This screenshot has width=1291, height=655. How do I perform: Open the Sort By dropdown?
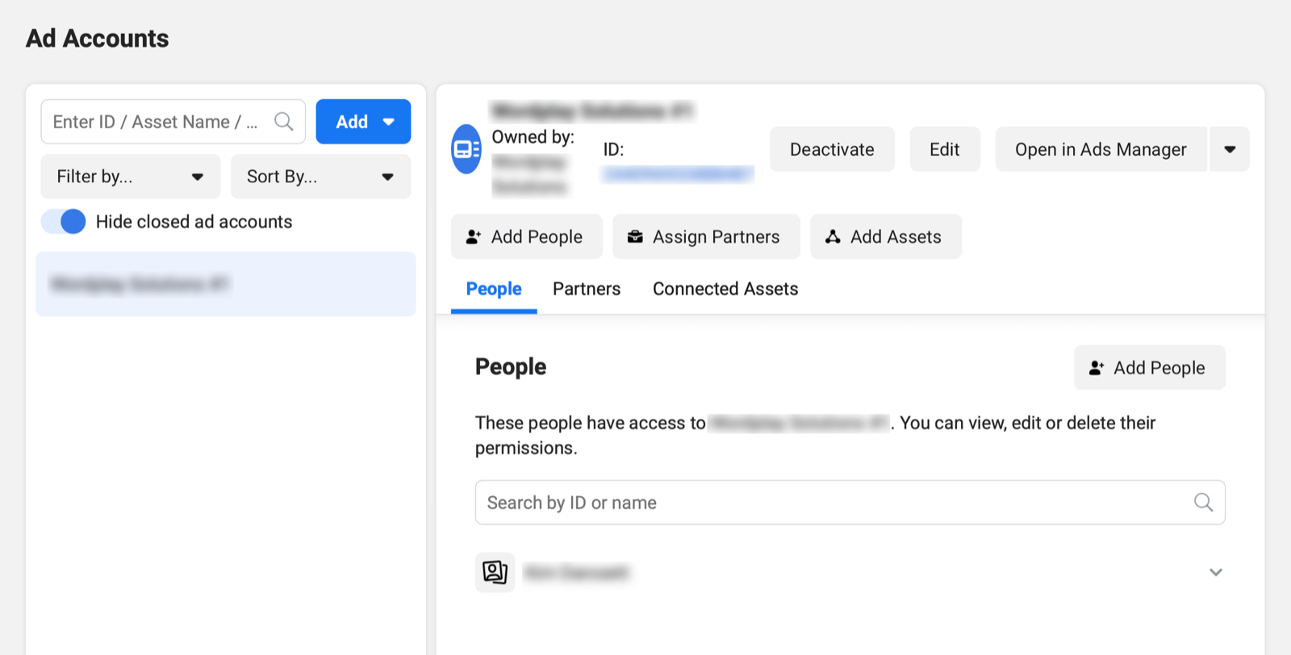click(x=320, y=177)
